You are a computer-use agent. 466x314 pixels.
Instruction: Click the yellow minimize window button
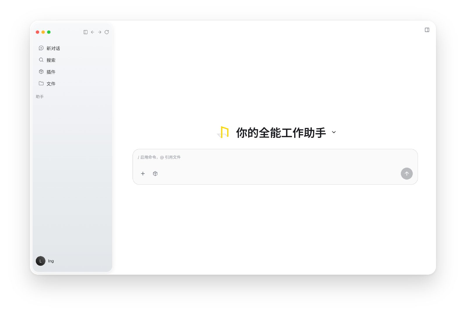[43, 32]
